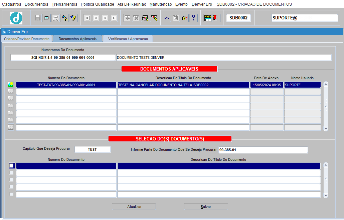Open attachment icon for TEST-TXT-99-385-01-999-001-0001 row
344x220 pixels.
[11, 85]
